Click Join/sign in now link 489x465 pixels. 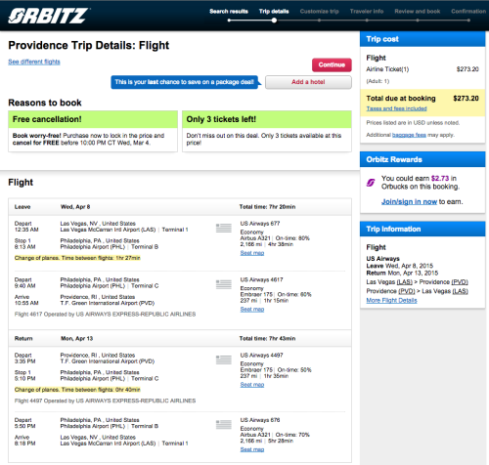click(x=409, y=201)
